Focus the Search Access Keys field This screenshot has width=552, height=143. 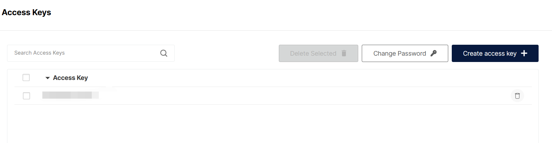(x=85, y=53)
